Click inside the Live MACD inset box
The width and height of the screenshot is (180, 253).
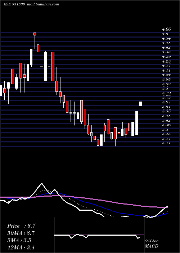pos(99,235)
